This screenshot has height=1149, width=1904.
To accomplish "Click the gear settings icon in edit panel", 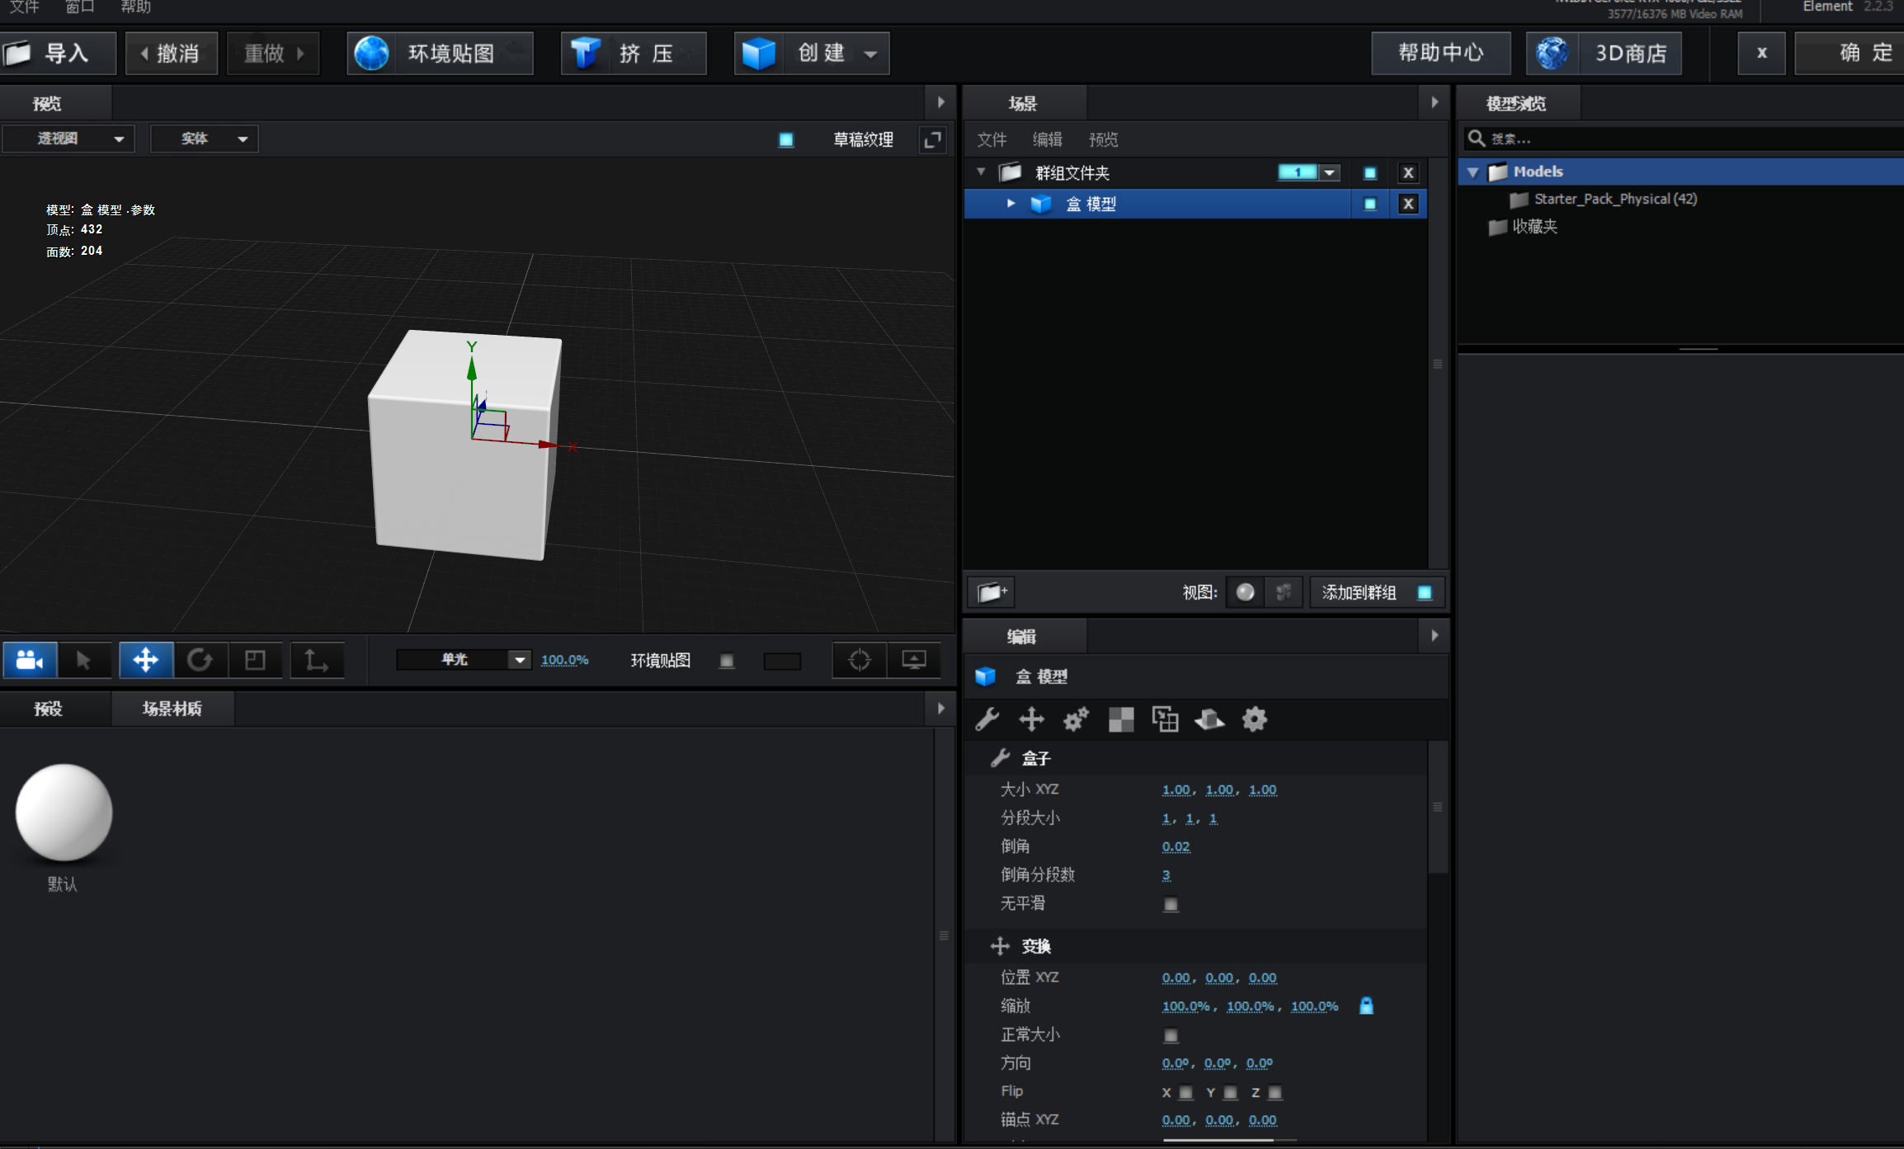I will 1254,719.
